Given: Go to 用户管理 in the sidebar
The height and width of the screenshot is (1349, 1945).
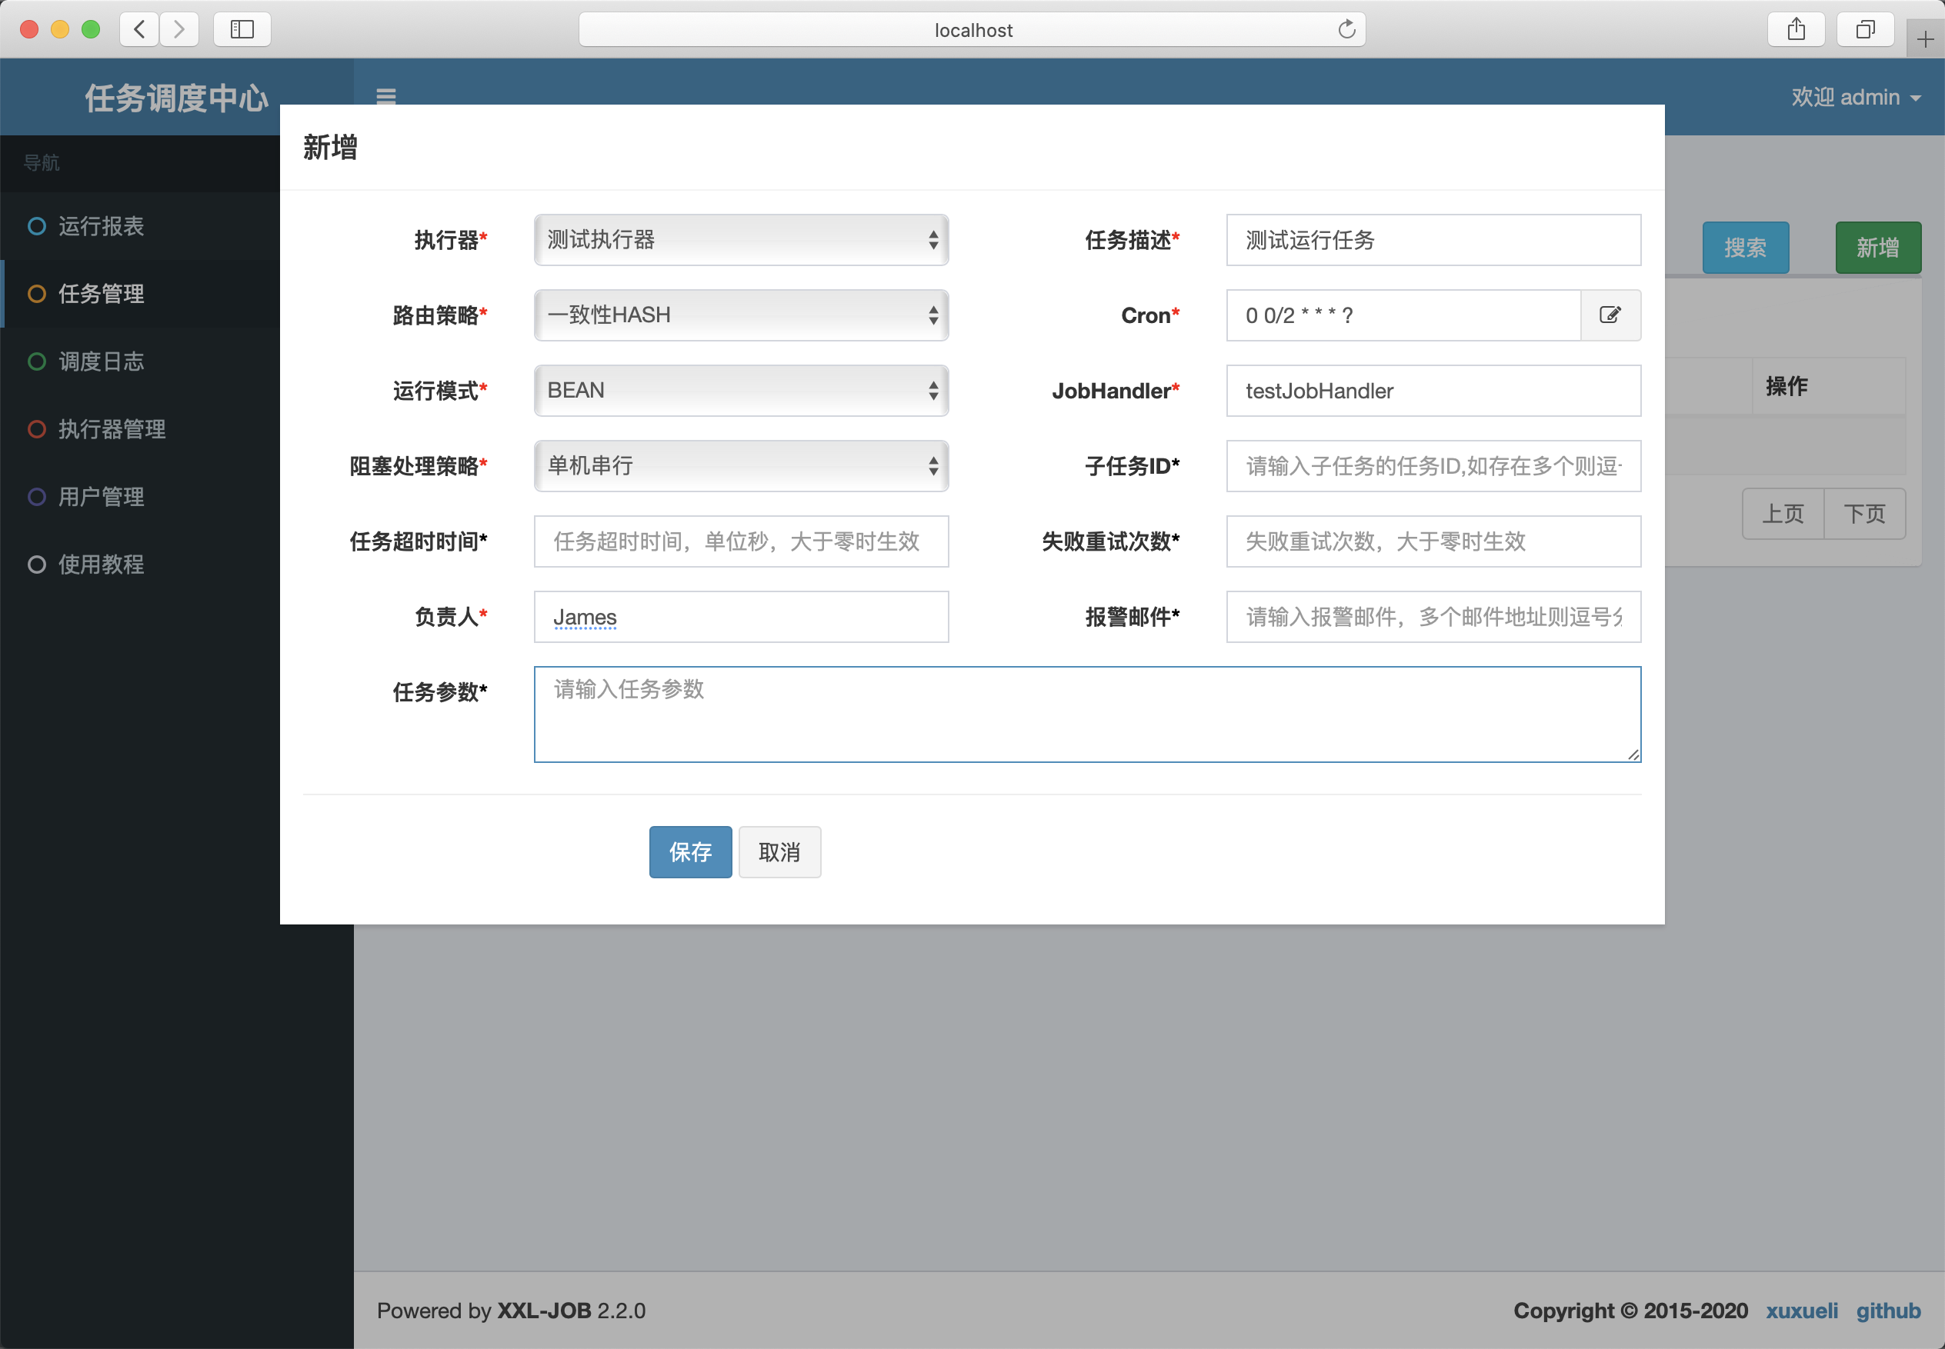Looking at the screenshot, I should (x=140, y=497).
